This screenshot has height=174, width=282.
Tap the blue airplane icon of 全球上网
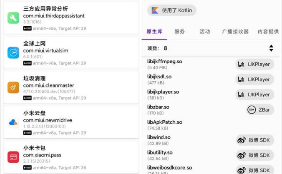[x=13, y=53]
